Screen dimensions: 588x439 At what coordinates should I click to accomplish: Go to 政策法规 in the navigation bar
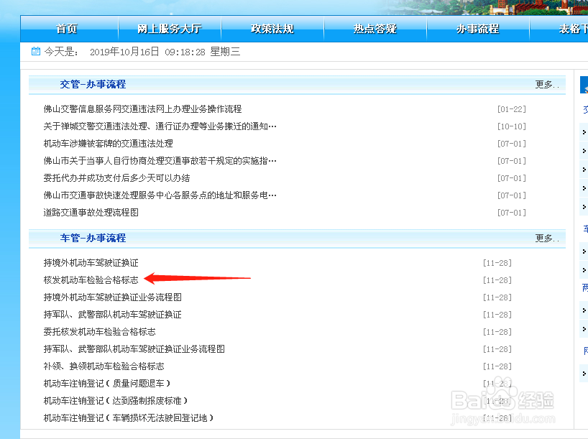click(272, 29)
